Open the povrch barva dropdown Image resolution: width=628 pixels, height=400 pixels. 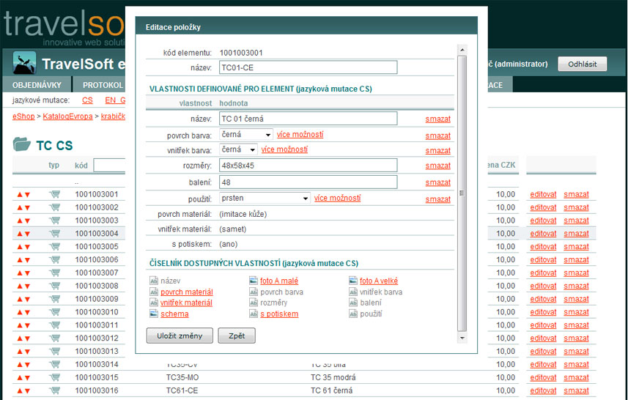click(246, 135)
